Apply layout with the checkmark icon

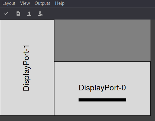(x=6, y=14)
